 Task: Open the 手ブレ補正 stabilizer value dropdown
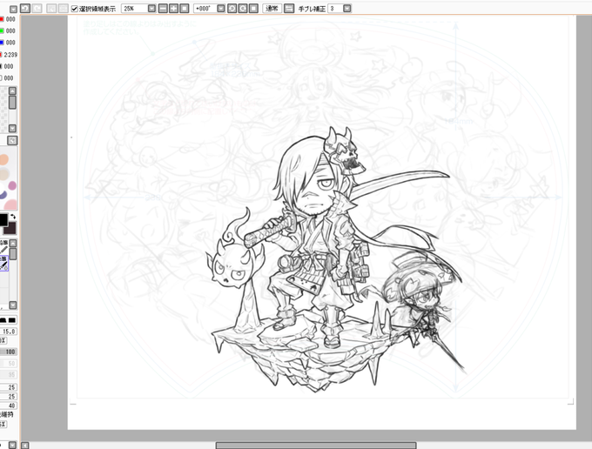coord(347,9)
